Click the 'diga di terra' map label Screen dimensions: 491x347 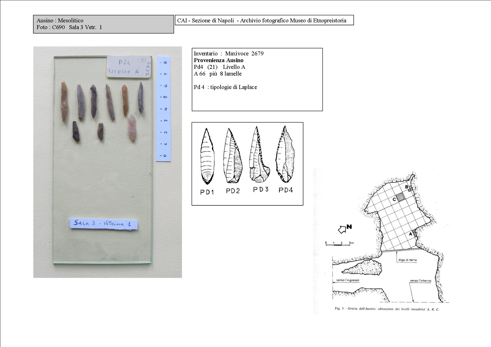tap(407, 260)
